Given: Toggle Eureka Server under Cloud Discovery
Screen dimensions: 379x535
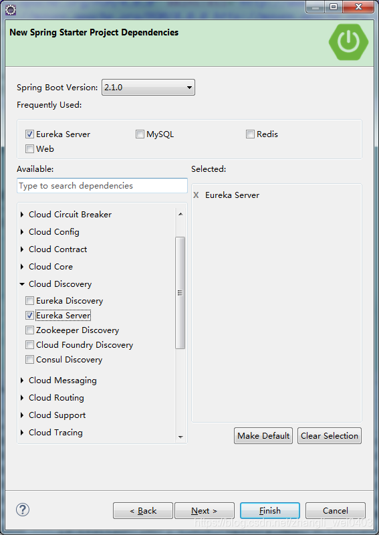Looking at the screenshot, I should [29, 315].
